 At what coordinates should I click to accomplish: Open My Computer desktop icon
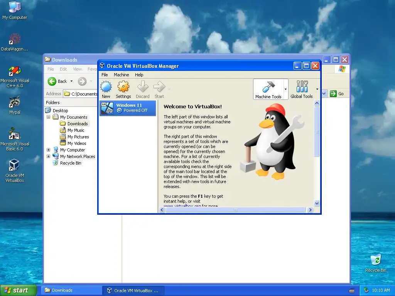pyautogui.click(x=15, y=10)
